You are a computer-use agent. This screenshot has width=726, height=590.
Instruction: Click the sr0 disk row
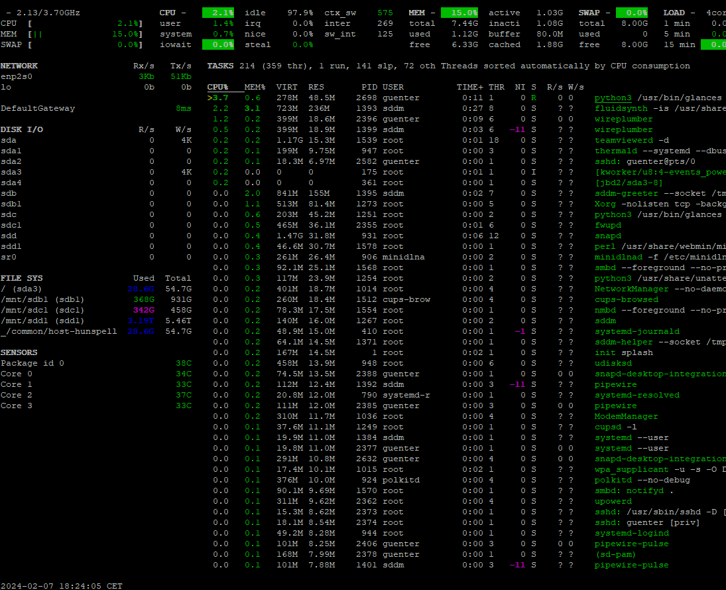96,257
